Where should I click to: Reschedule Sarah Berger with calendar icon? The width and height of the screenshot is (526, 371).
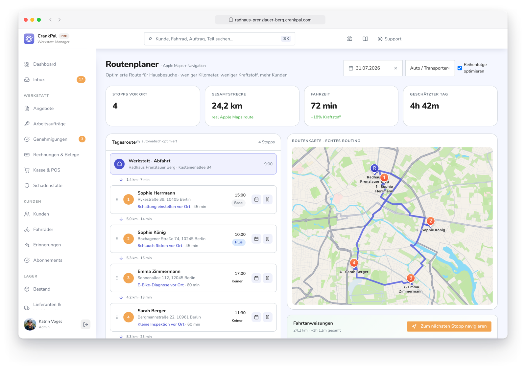pyautogui.click(x=256, y=317)
